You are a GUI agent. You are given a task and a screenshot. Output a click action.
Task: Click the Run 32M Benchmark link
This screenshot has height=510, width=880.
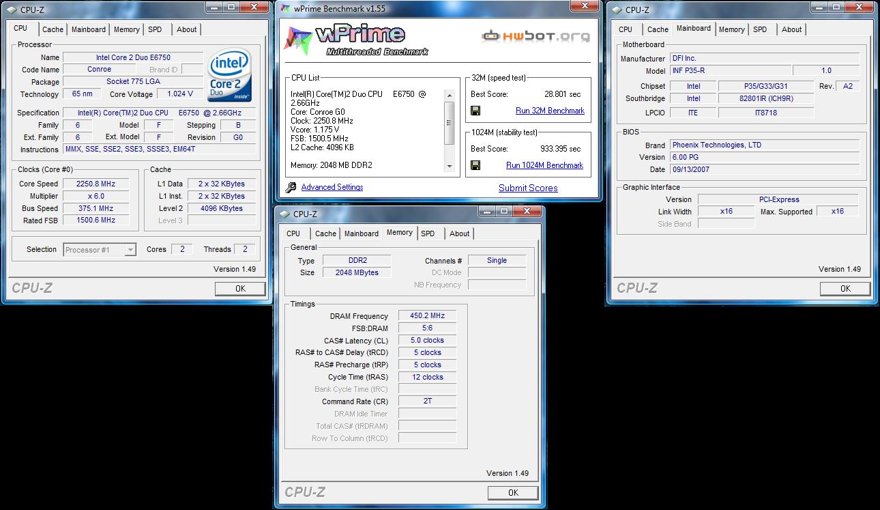pos(550,111)
